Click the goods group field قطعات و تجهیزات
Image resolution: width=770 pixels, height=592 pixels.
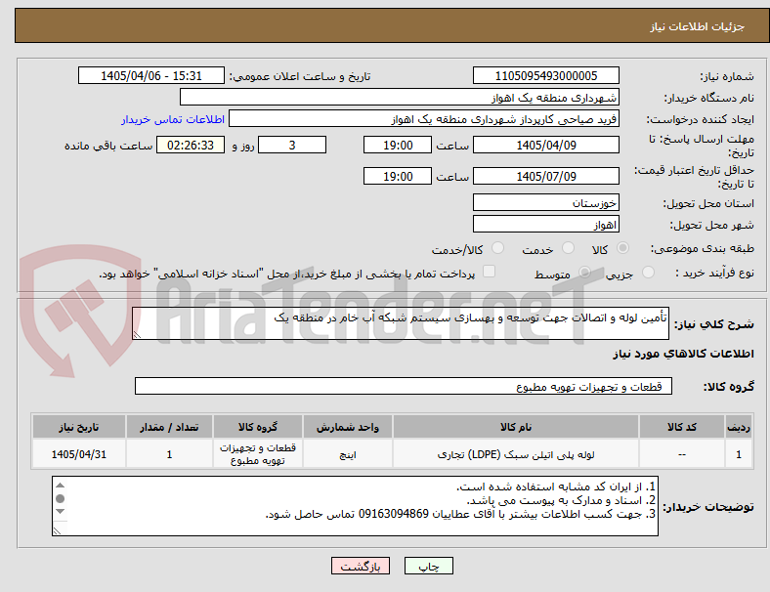click(x=404, y=386)
